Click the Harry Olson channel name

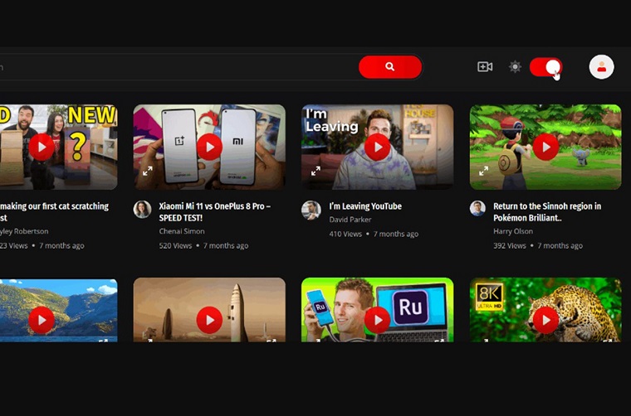[513, 231]
